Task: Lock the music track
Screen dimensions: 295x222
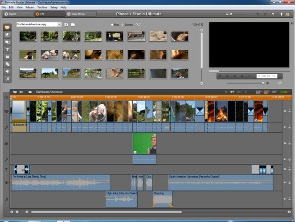Action: click(290, 199)
